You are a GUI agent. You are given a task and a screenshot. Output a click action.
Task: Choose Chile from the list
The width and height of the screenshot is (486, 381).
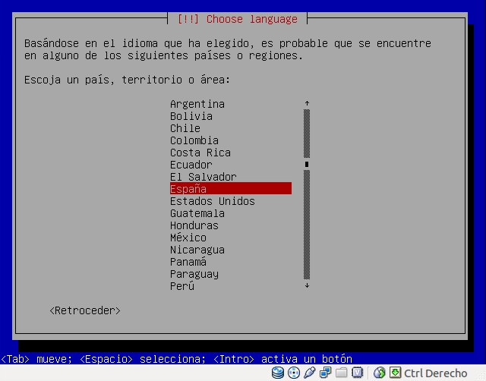pos(231,128)
